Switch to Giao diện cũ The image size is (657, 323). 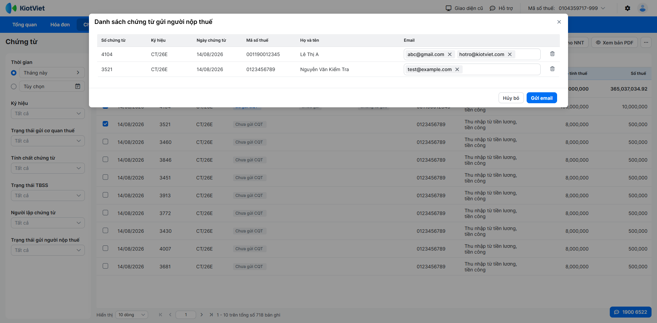(464, 8)
